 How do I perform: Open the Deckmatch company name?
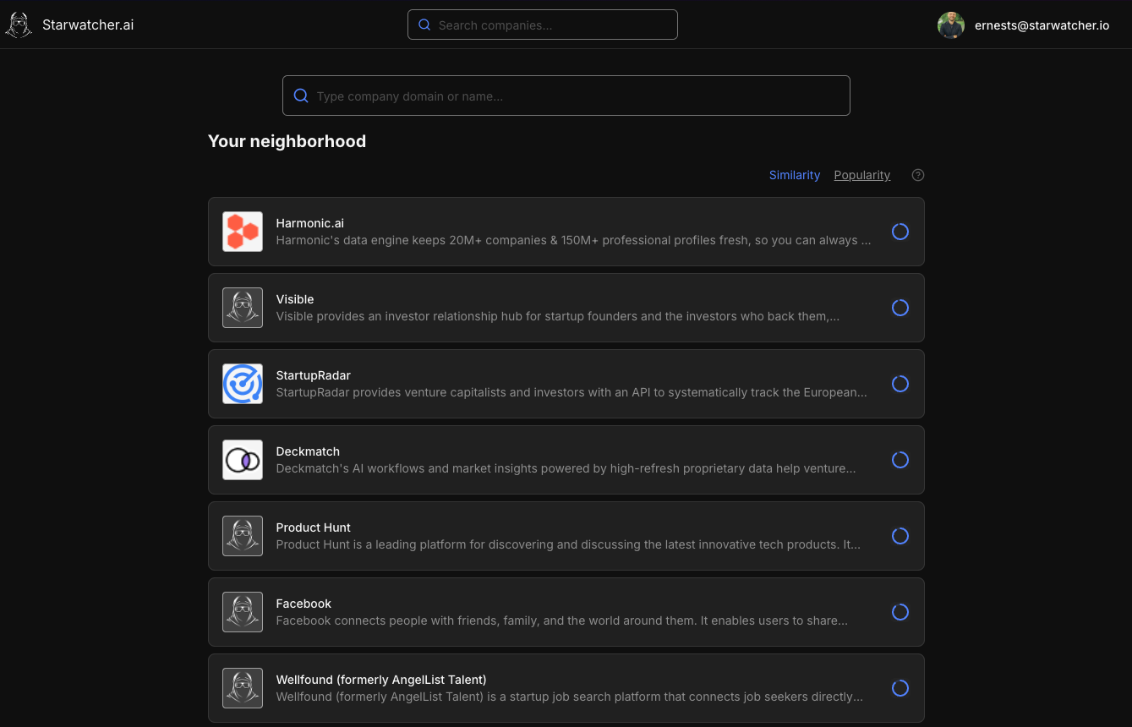[x=308, y=451]
